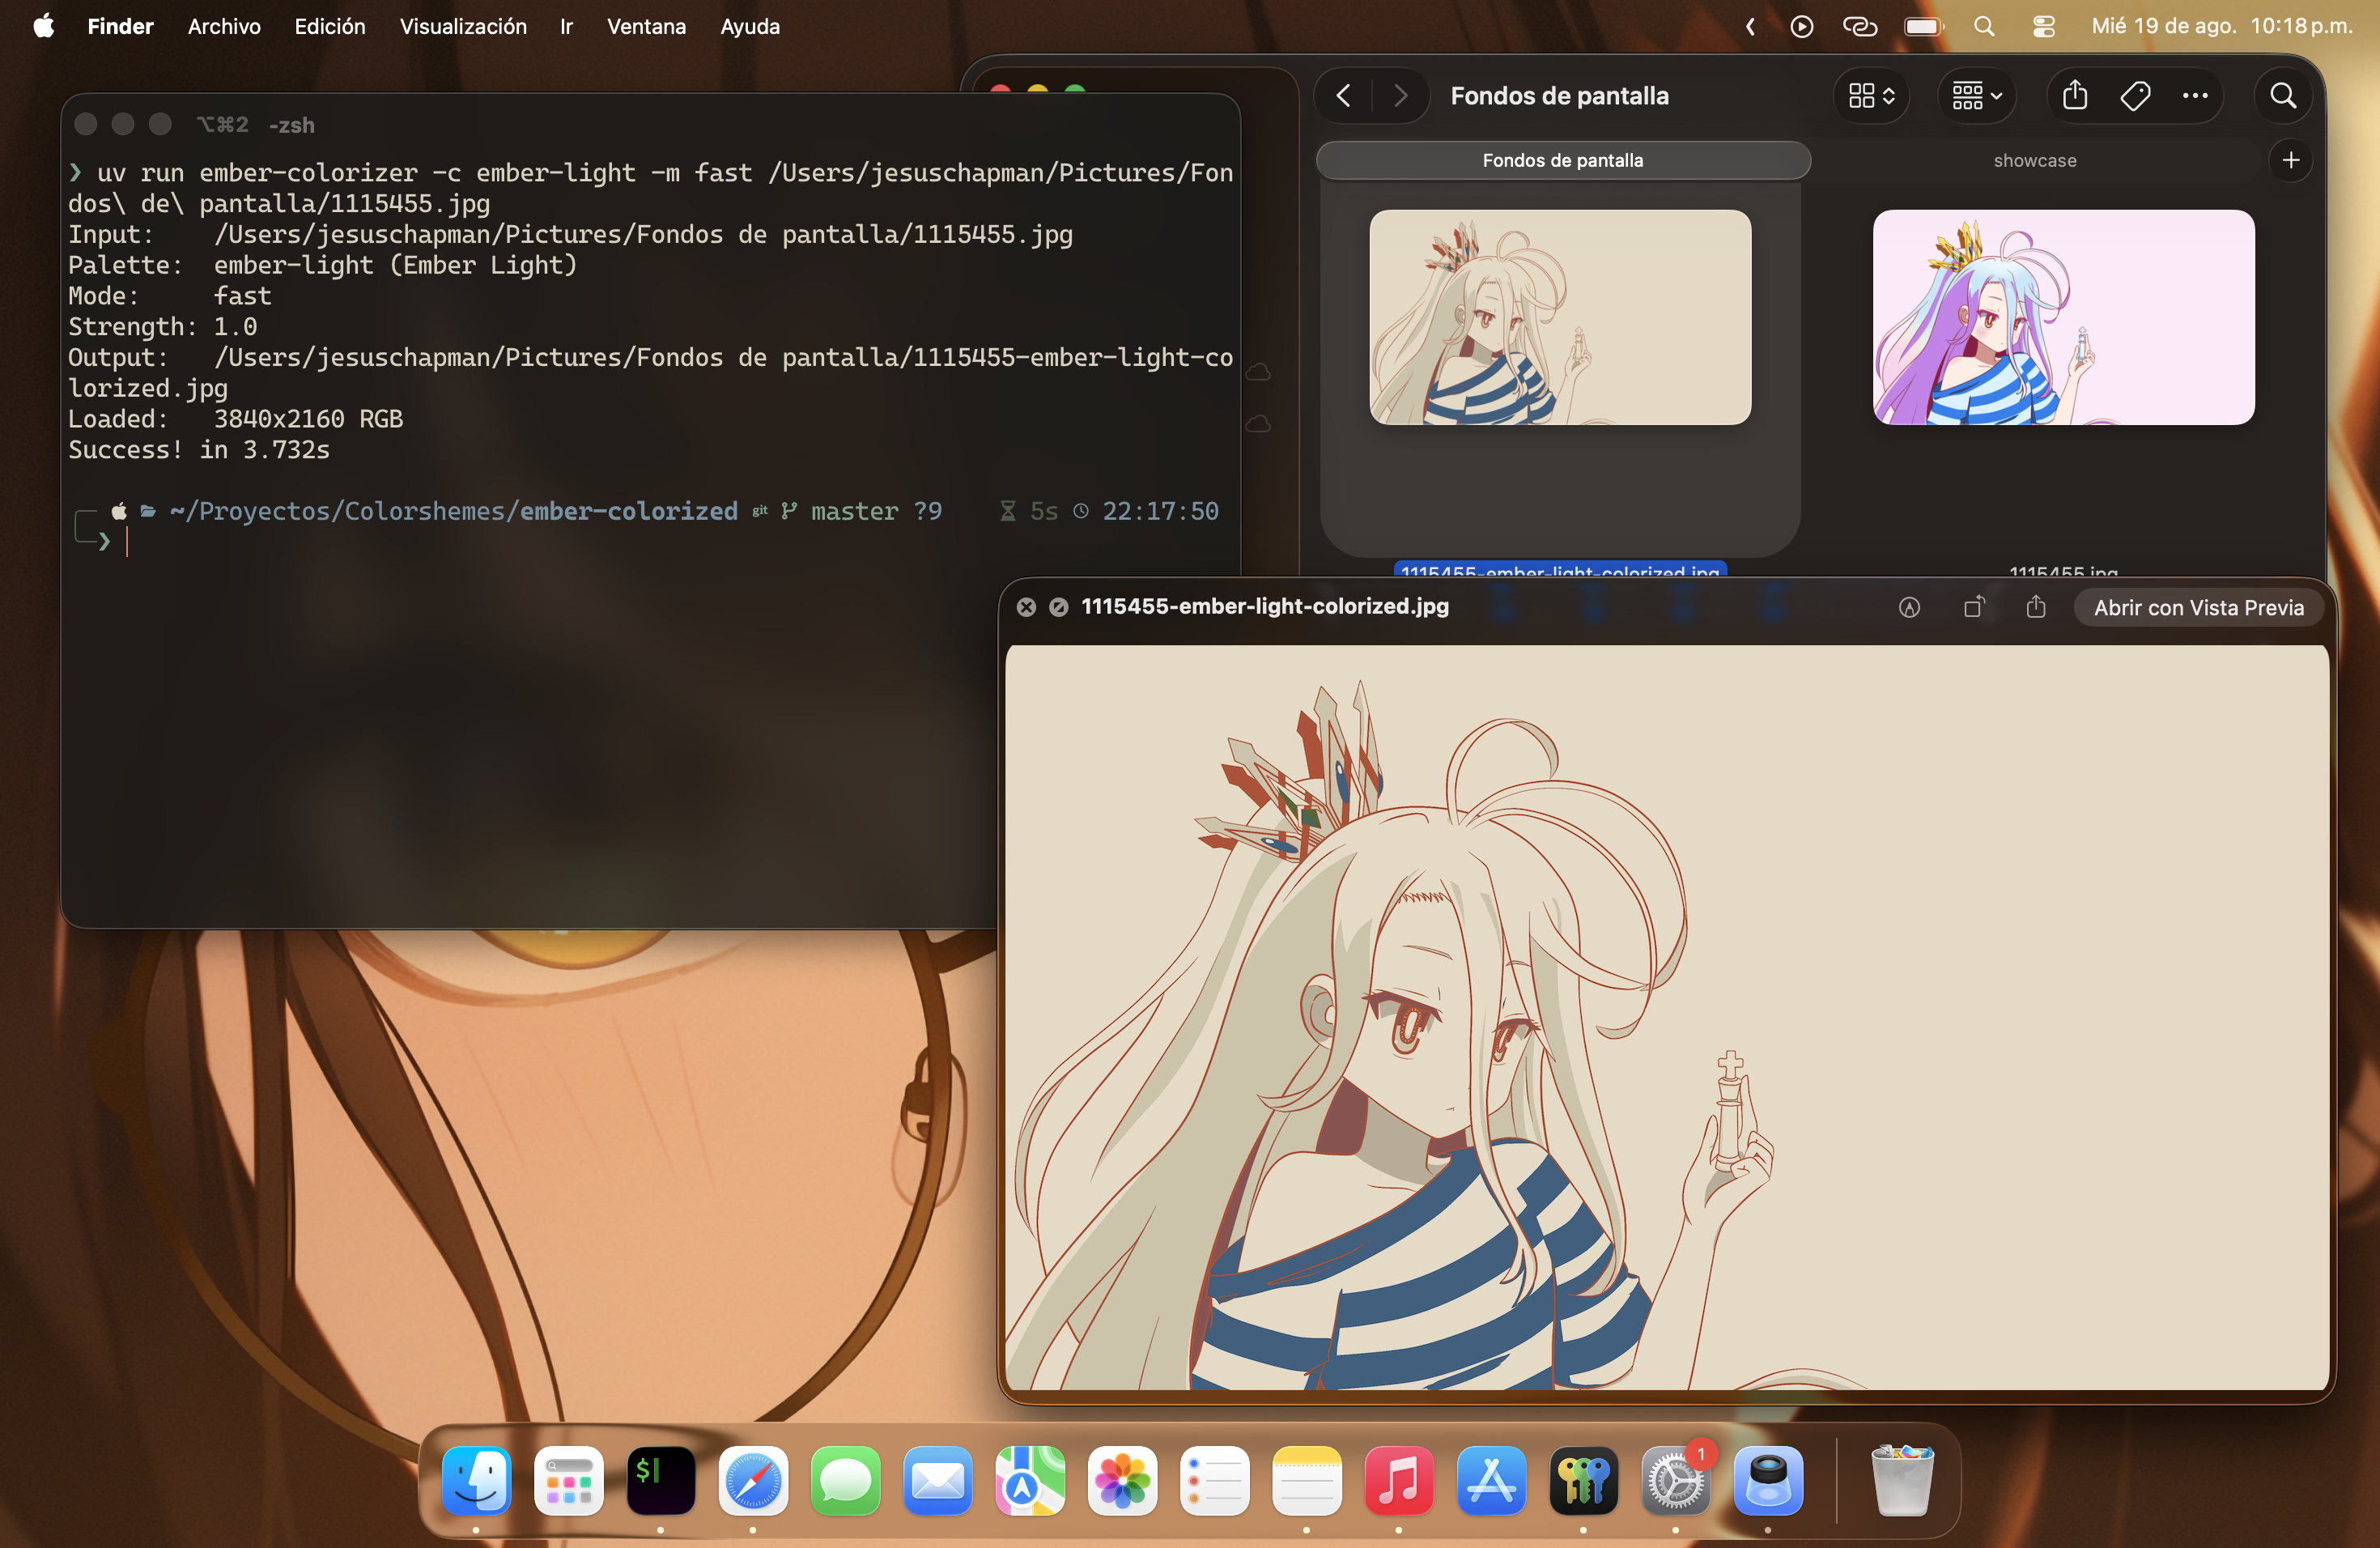Open the Keychain keys app in Dock

tap(1584, 1480)
